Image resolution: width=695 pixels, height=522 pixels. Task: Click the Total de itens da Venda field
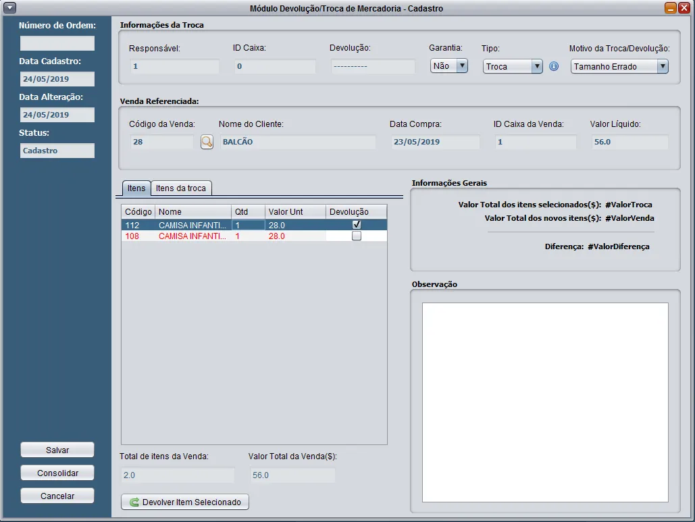click(177, 475)
